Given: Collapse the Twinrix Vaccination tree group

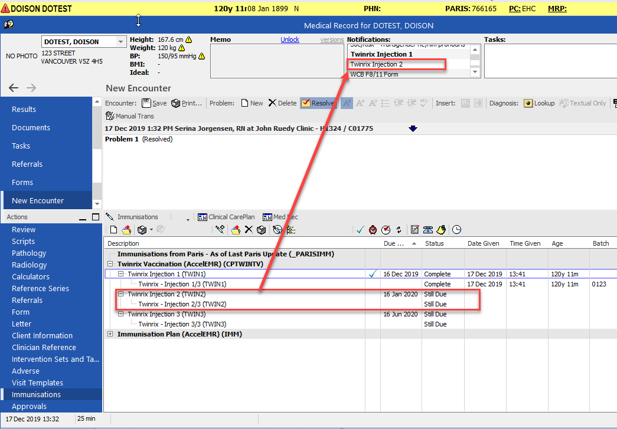Looking at the screenshot, I should [110, 264].
